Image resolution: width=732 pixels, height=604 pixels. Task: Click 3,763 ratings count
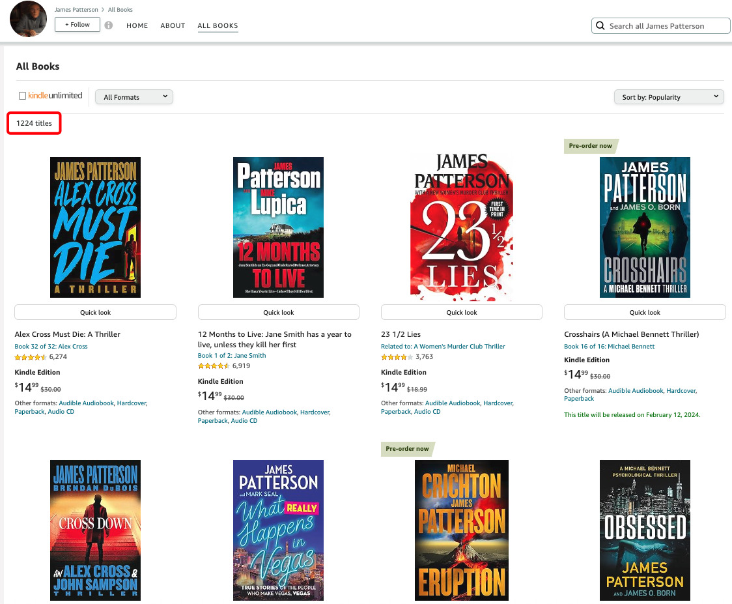coord(424,357)
